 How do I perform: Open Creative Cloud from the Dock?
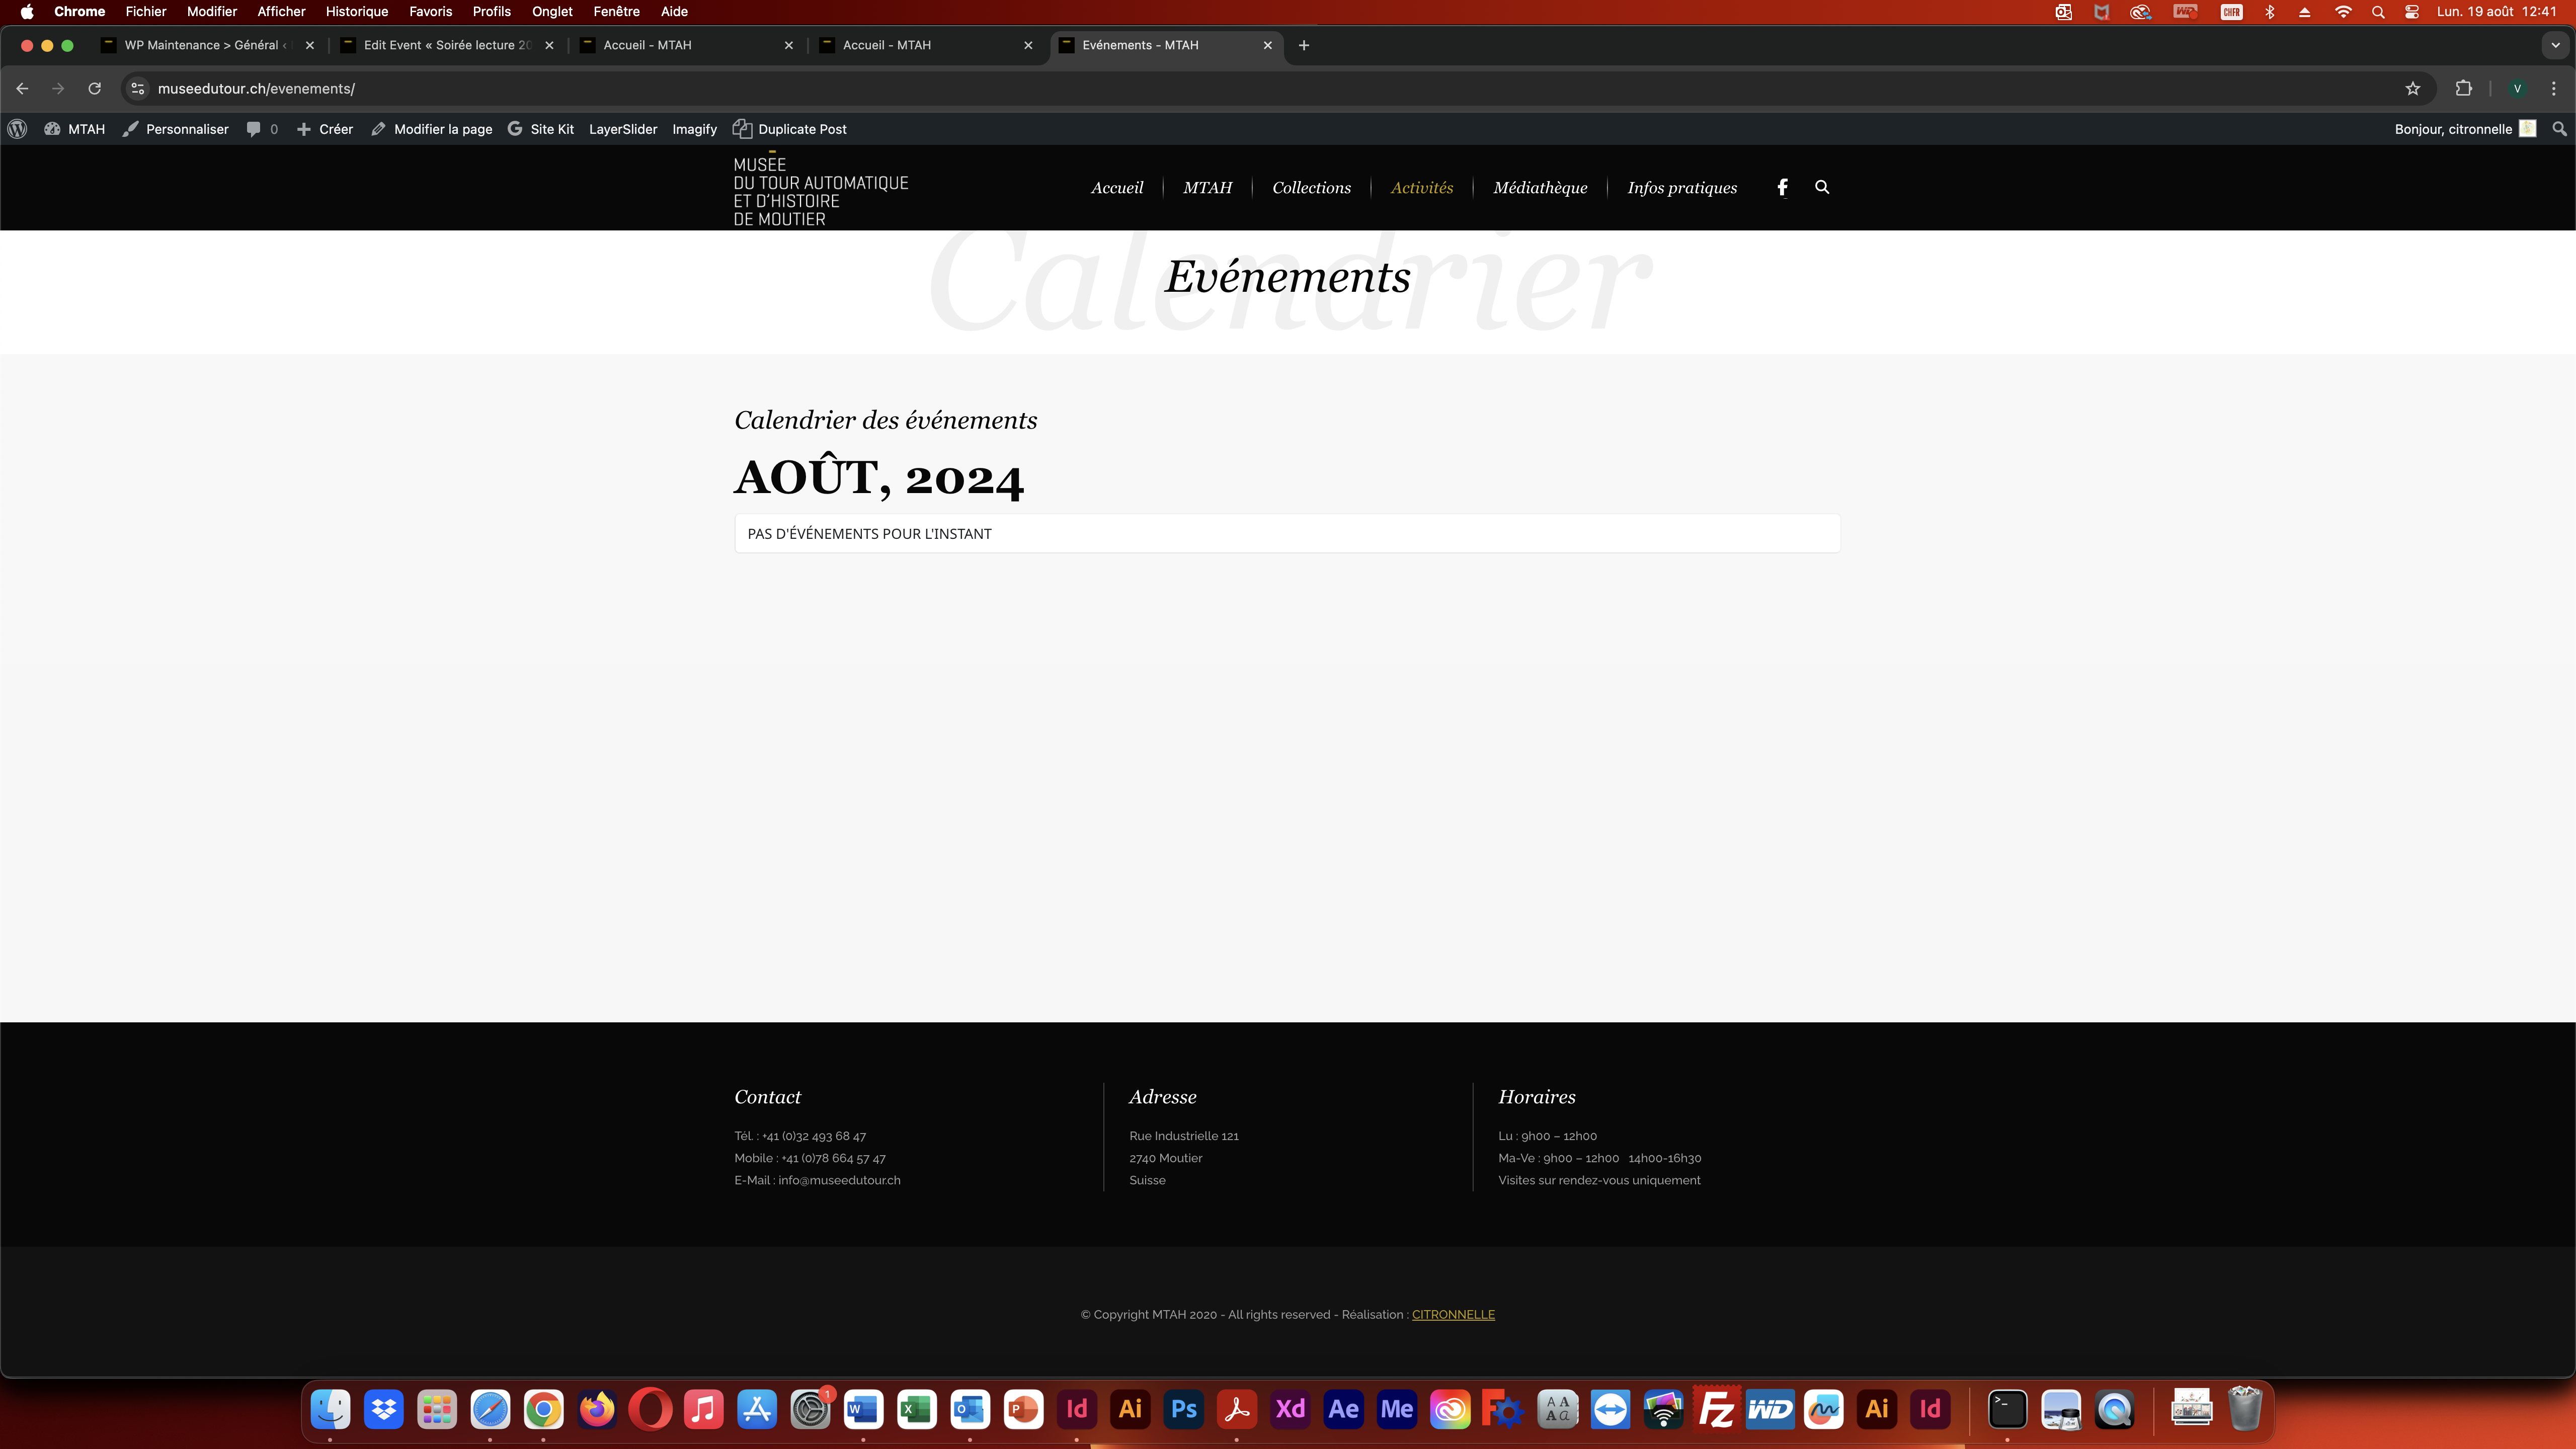(x=1450, y=1410)
